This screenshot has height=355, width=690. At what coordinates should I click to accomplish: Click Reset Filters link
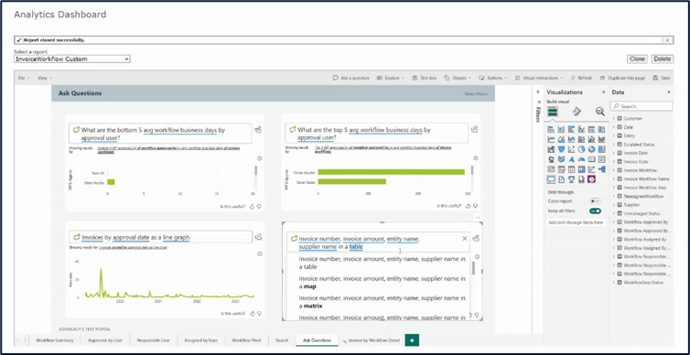[x=476, y=93]
